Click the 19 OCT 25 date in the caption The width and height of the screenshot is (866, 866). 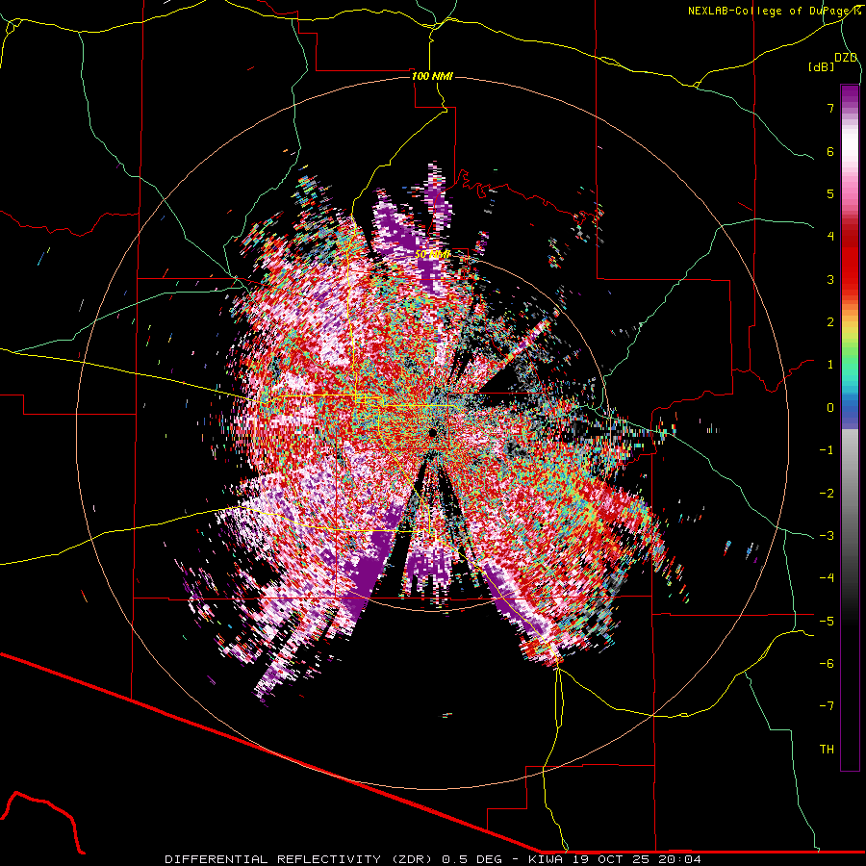(x=611, y=859)
